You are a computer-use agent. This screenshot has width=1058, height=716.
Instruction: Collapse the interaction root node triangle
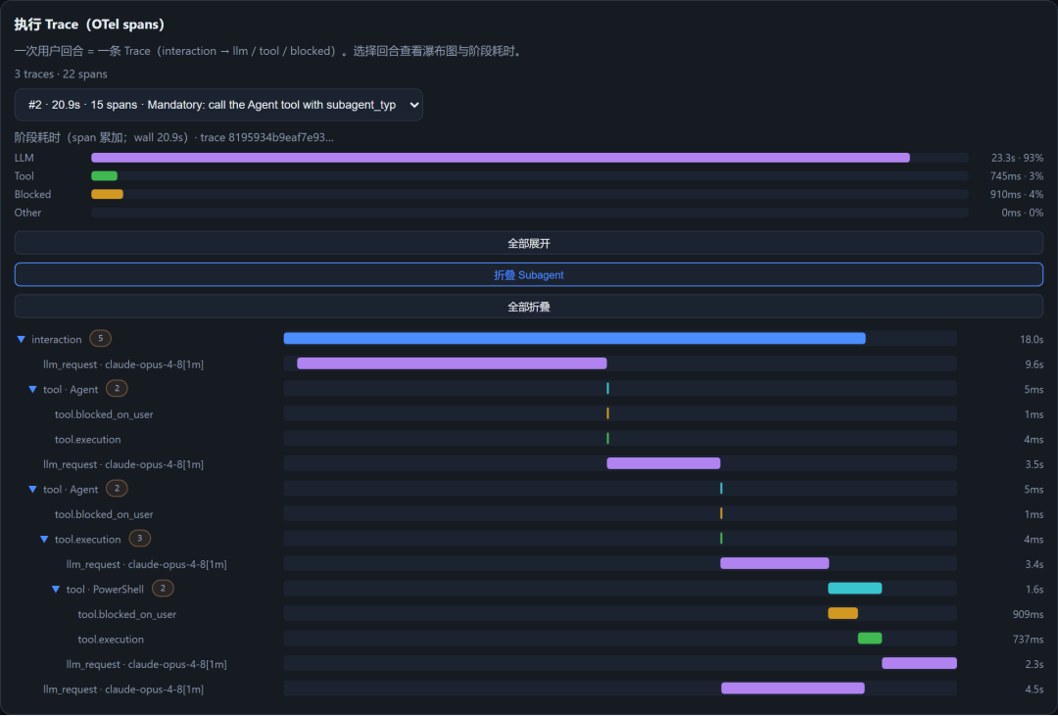tap(21, 340)
